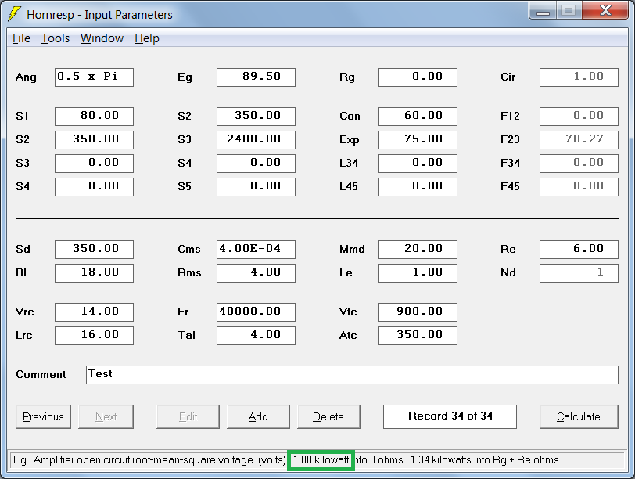
Task: Click the L45 field
Action: point(418,187)
